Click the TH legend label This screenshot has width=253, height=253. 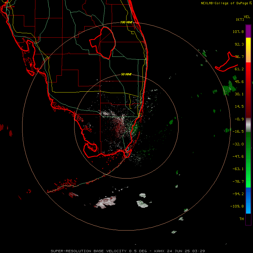241,219
